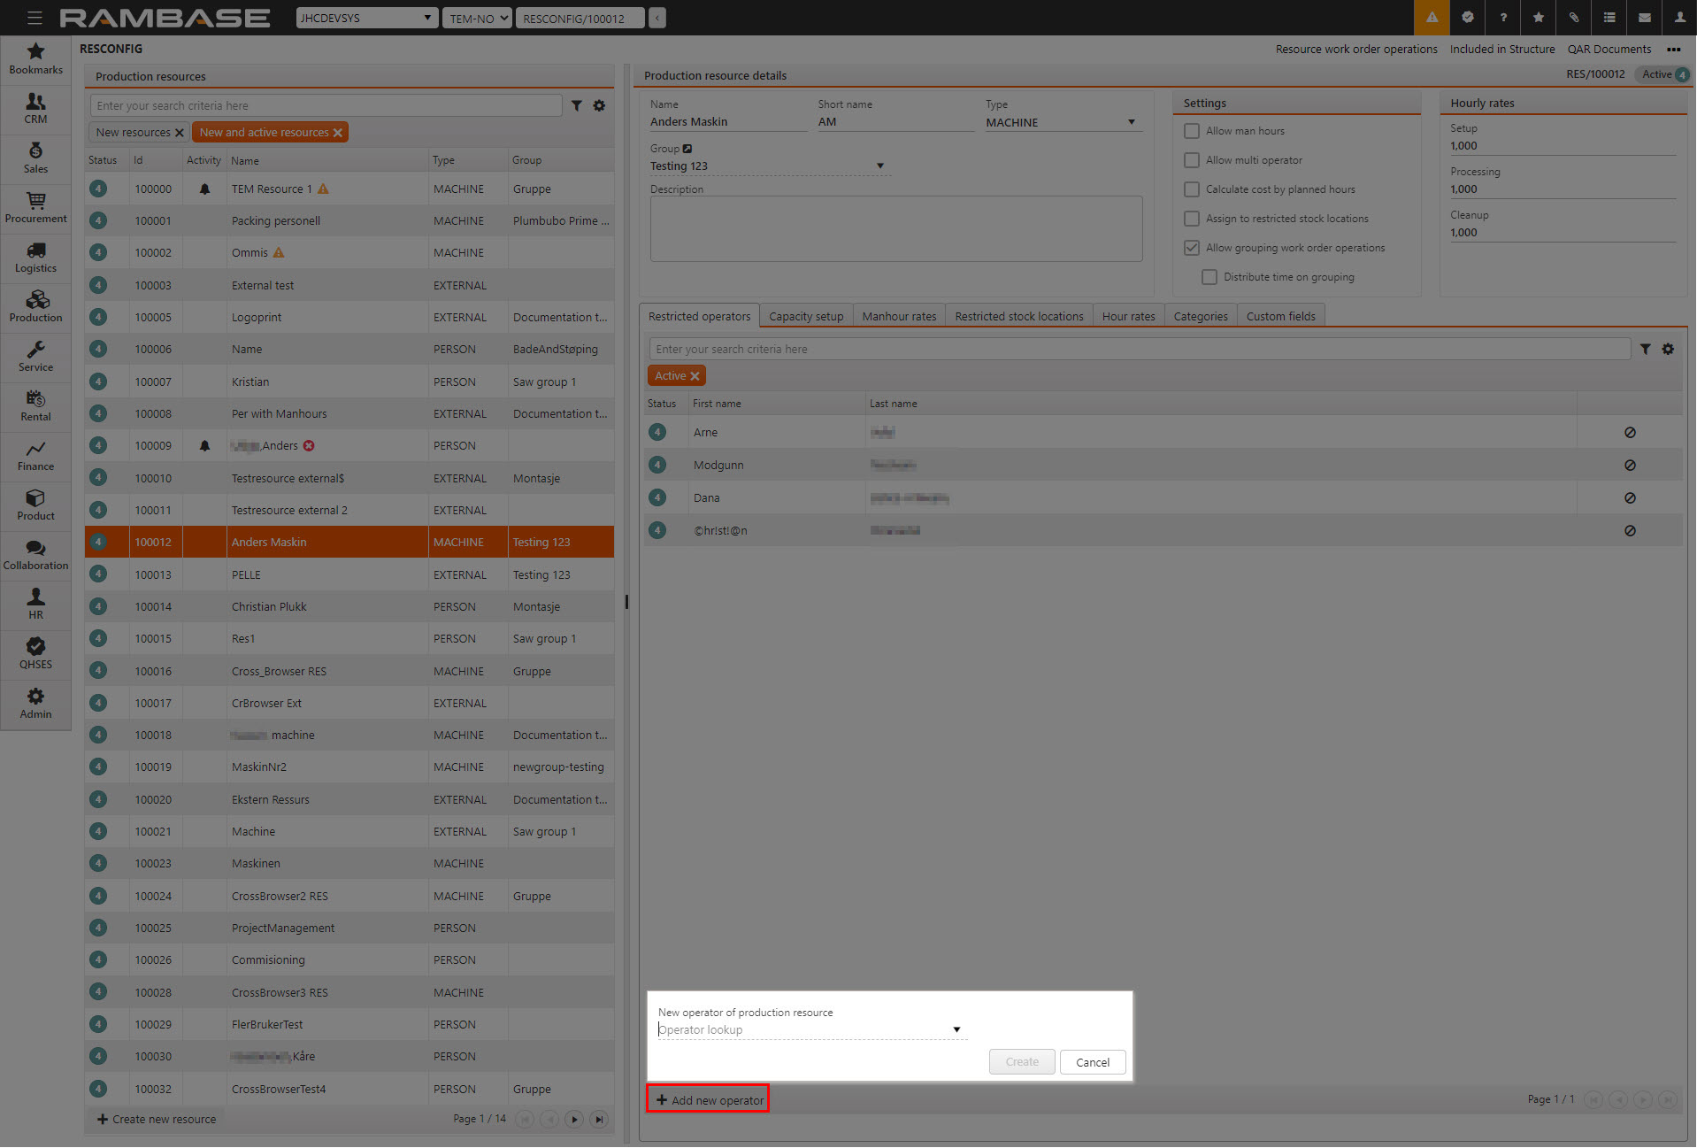Screen dimensions: 1697x1148
Task: Open the Restricted stock locations tab
Action: coord(1018,317)
